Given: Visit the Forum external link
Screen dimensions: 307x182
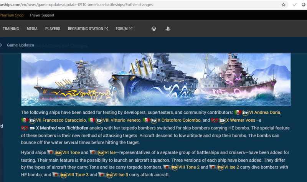Looking at the screenshot, I should tap(124, 29).
